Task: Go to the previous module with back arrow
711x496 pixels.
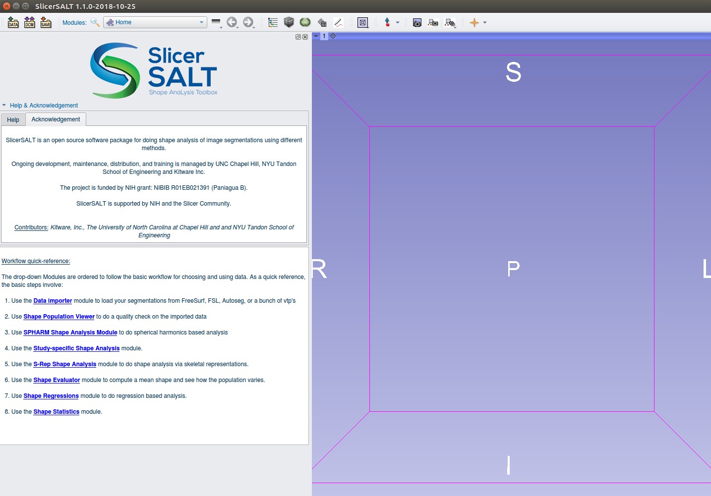Action: click(232, 22)
